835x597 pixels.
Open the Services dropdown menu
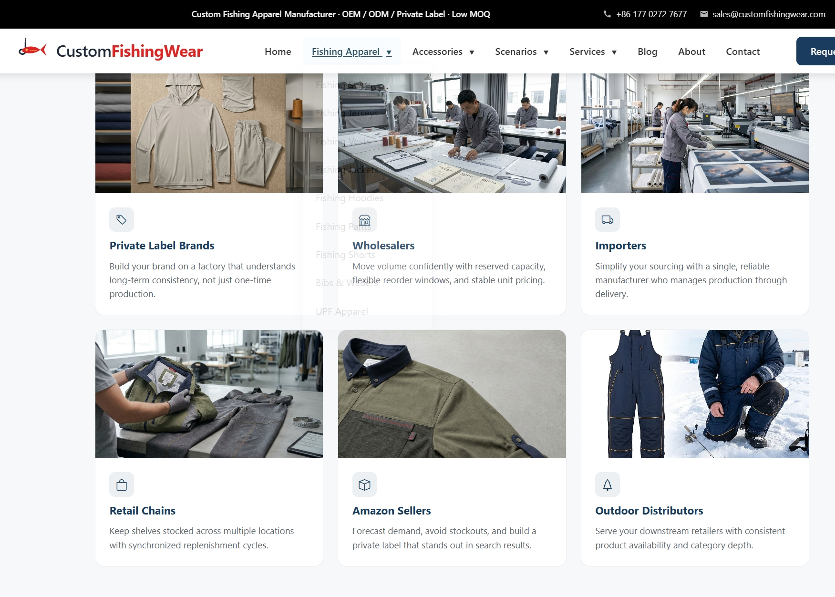(x=593, y=51)
